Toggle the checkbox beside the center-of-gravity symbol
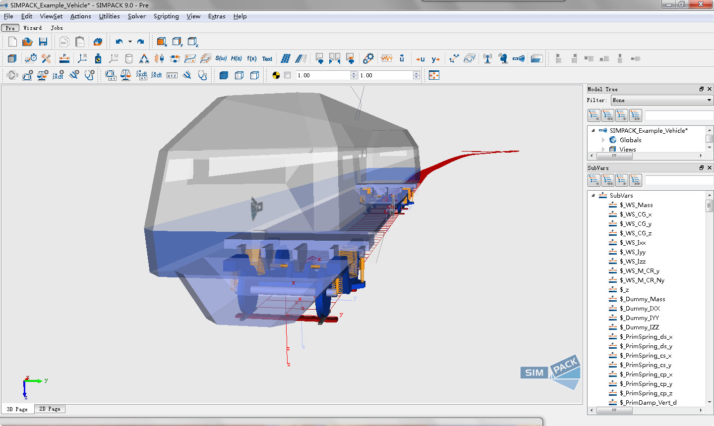This screenshot has width=714, height=426. pos(288,75)
